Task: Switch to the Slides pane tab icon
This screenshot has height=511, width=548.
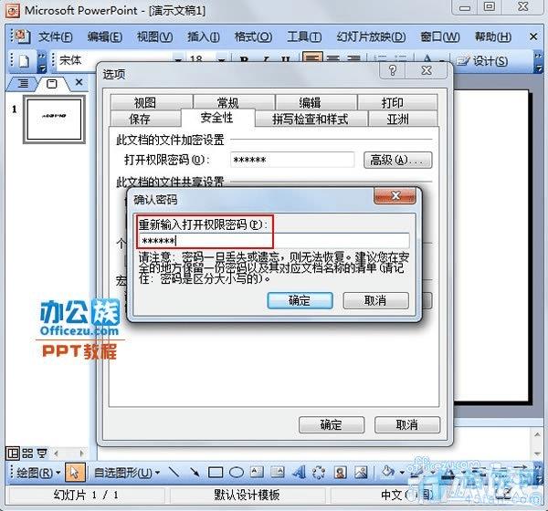Action: [51, 83]
